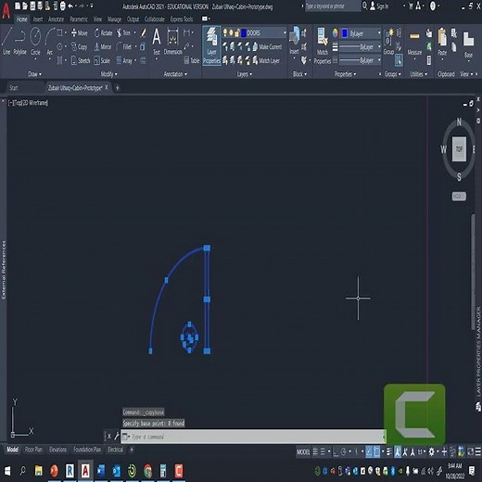482x482 pixels.
Task: Open the Insert ribbon tab
Action: pos(38,19)
